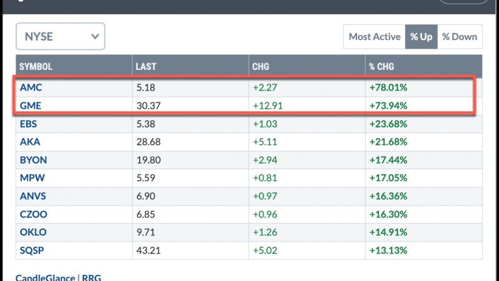Click CZOO change value +0.96

[x=265, y=214]
